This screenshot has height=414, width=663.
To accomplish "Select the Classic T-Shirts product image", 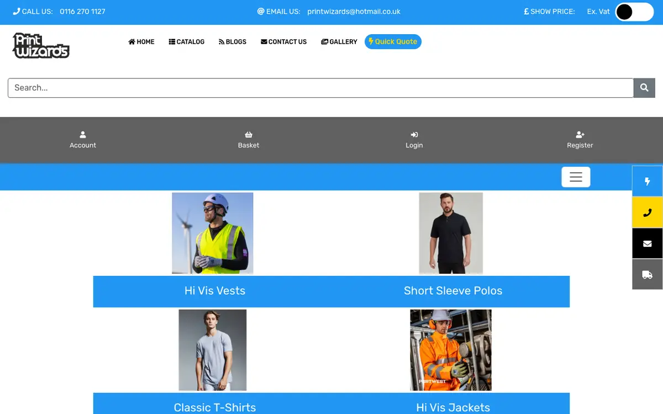I will click(213, 350).
